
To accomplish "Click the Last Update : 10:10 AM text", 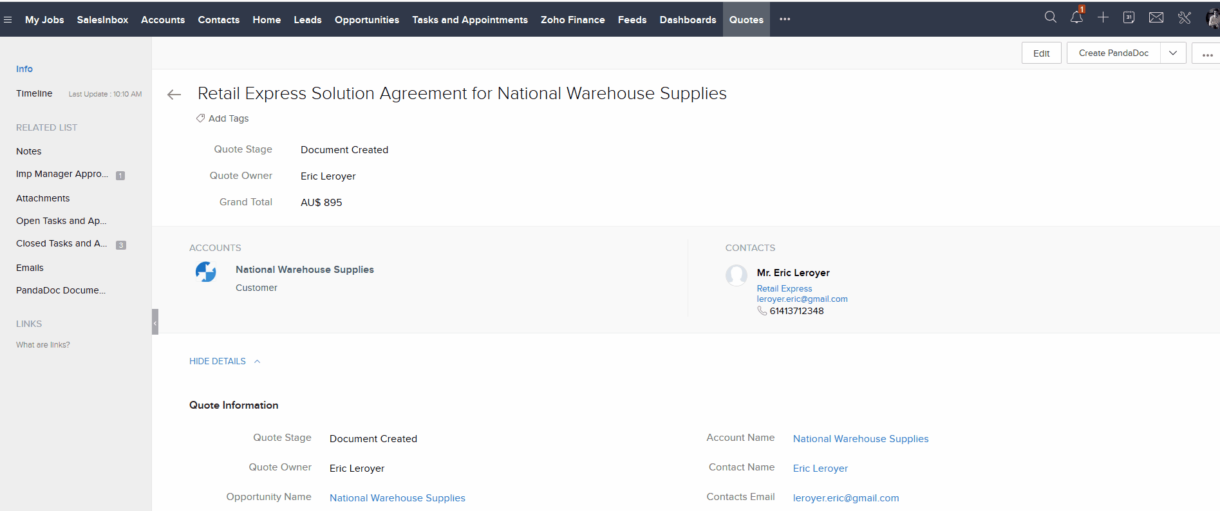I will [x=105, y=94].
